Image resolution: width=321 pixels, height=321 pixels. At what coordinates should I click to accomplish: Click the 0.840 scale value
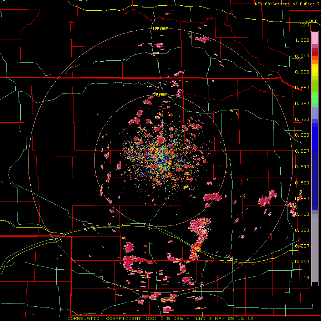[302, 88]
